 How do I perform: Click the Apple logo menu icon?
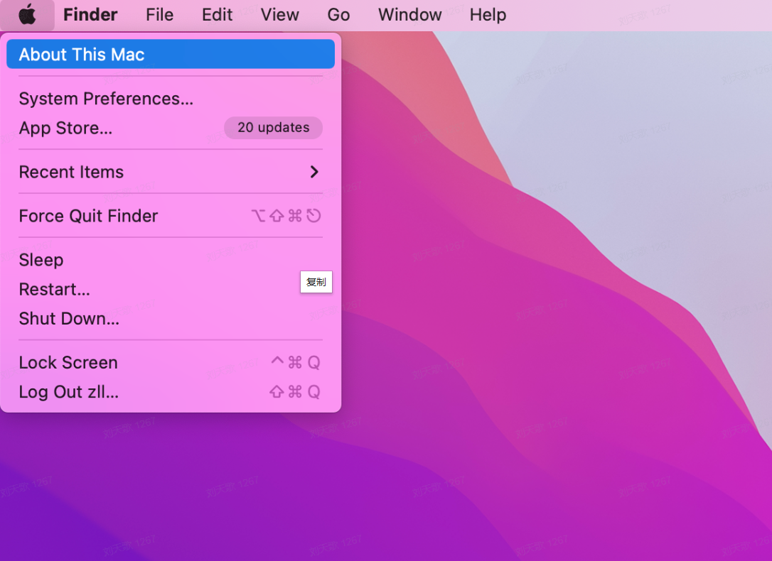point(27,15)
